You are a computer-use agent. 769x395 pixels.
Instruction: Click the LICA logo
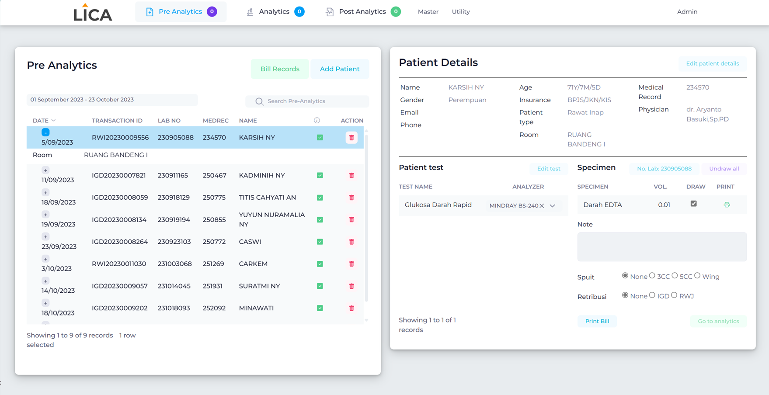click(93, 12)
